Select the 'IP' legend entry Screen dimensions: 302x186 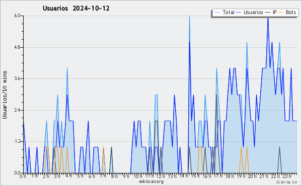coord(275,12)
